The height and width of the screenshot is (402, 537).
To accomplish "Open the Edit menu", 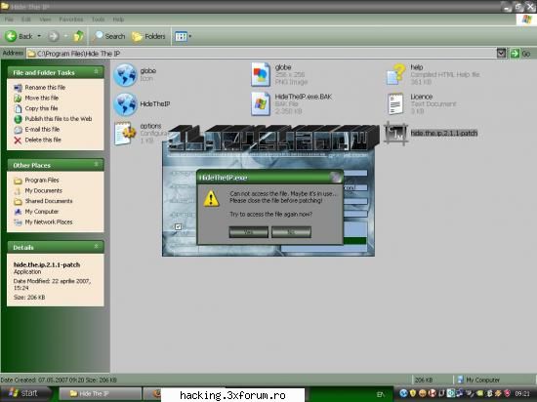I will (26, 20).
